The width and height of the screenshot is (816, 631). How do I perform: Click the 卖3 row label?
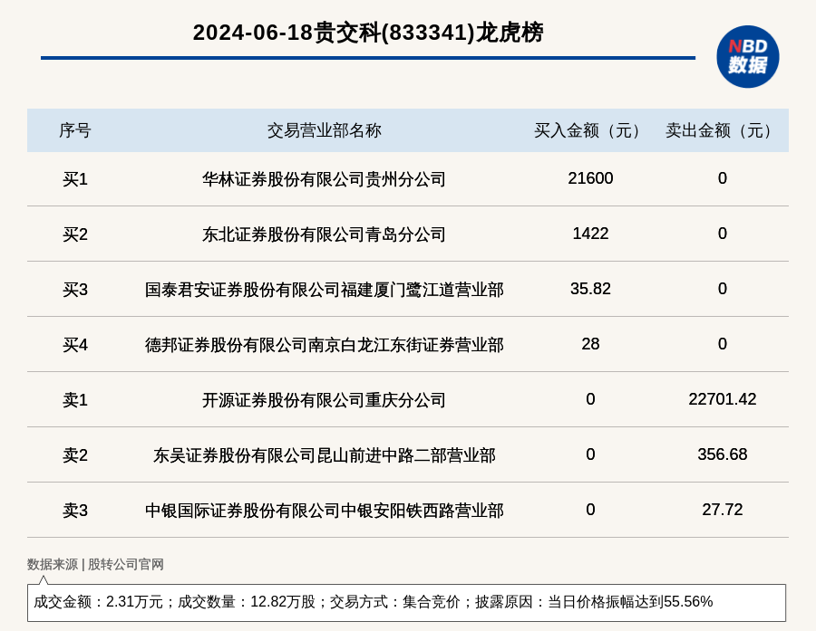[x=75, y=510]
